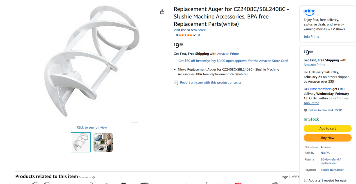356x184 pixels.
Task: Open Secure transaction payment details
Action: [x=333, y=170]
